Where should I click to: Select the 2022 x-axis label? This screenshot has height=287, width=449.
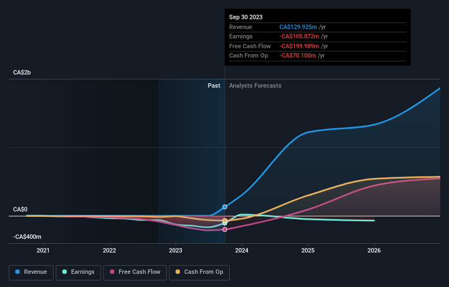(109, 251)
